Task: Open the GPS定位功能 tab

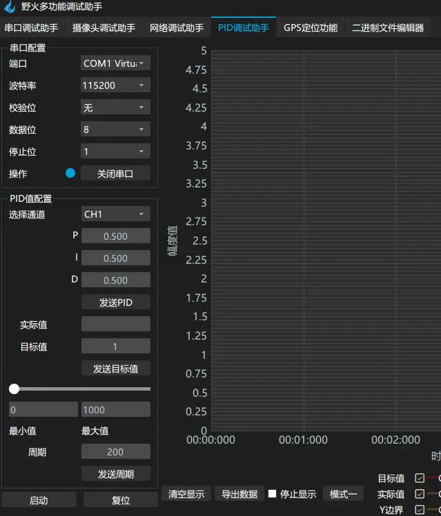Action: click(x=311, y=28)
